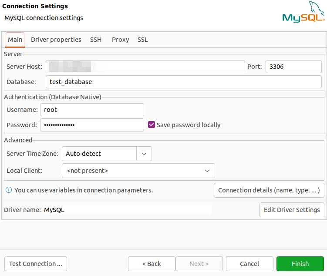Focus the Port field showing 3306
The width and height of the screenshot is (327, 276).
tap(293, 67)
